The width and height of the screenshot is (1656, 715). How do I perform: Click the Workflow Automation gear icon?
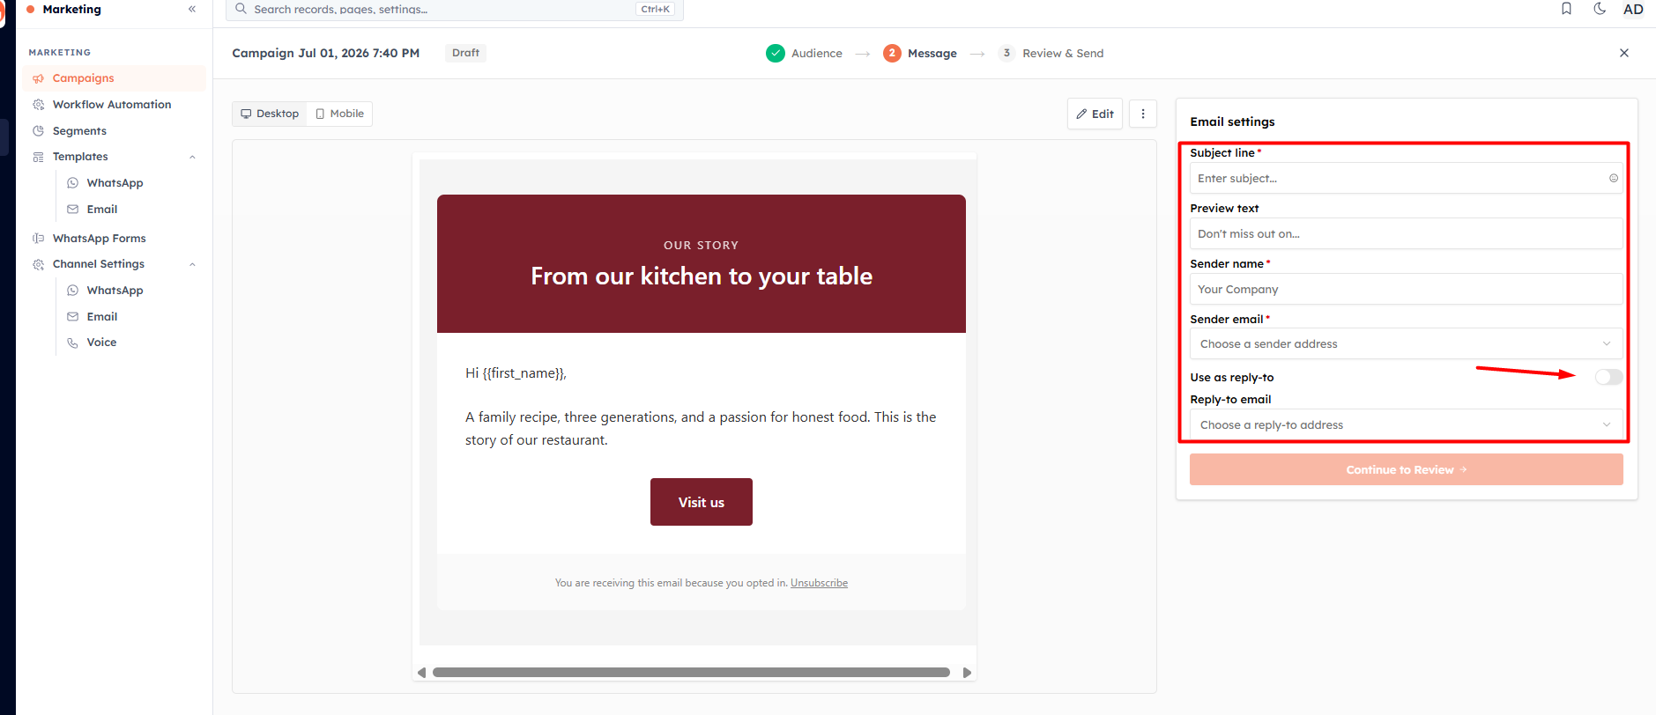click(38, 105)
